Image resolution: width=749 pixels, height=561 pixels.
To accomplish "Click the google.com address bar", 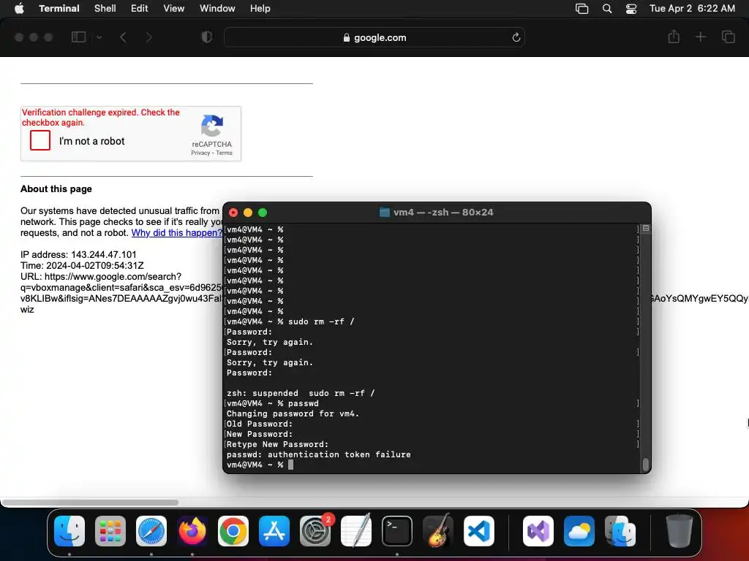I will [374, 37].
